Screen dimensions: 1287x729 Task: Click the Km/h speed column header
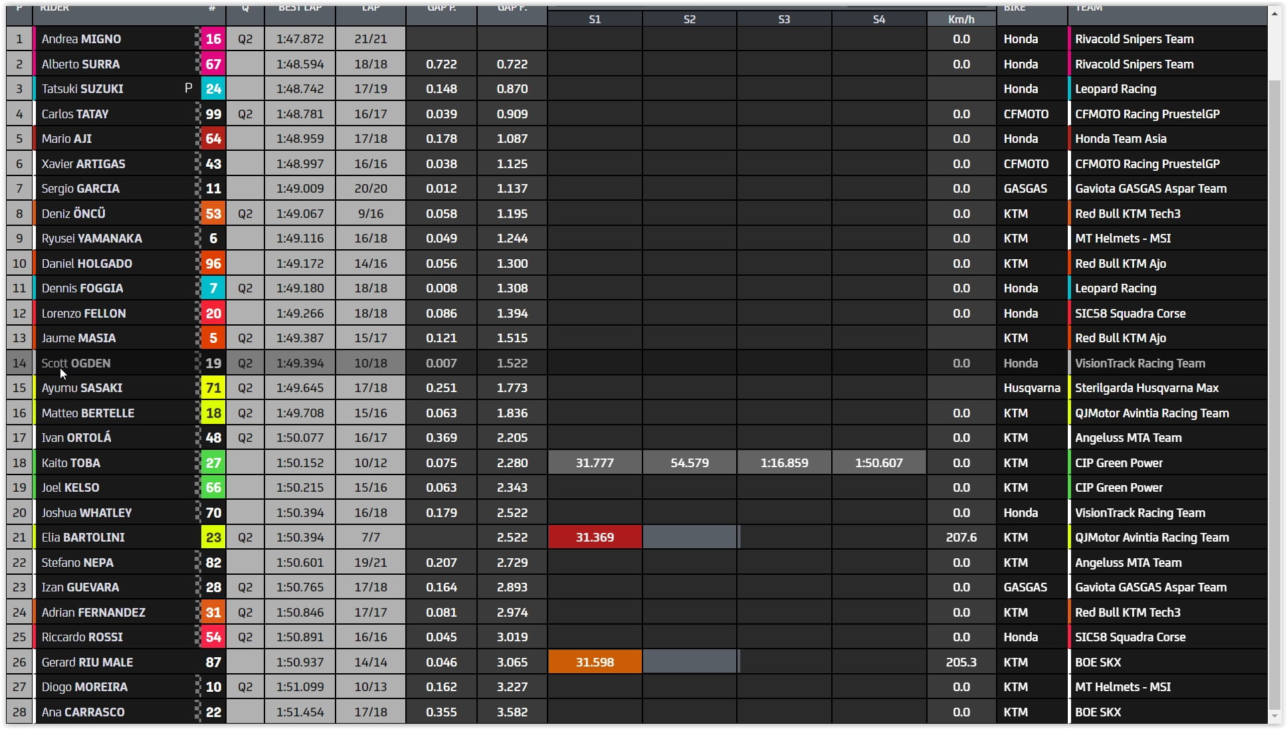[x=961, y=19]
